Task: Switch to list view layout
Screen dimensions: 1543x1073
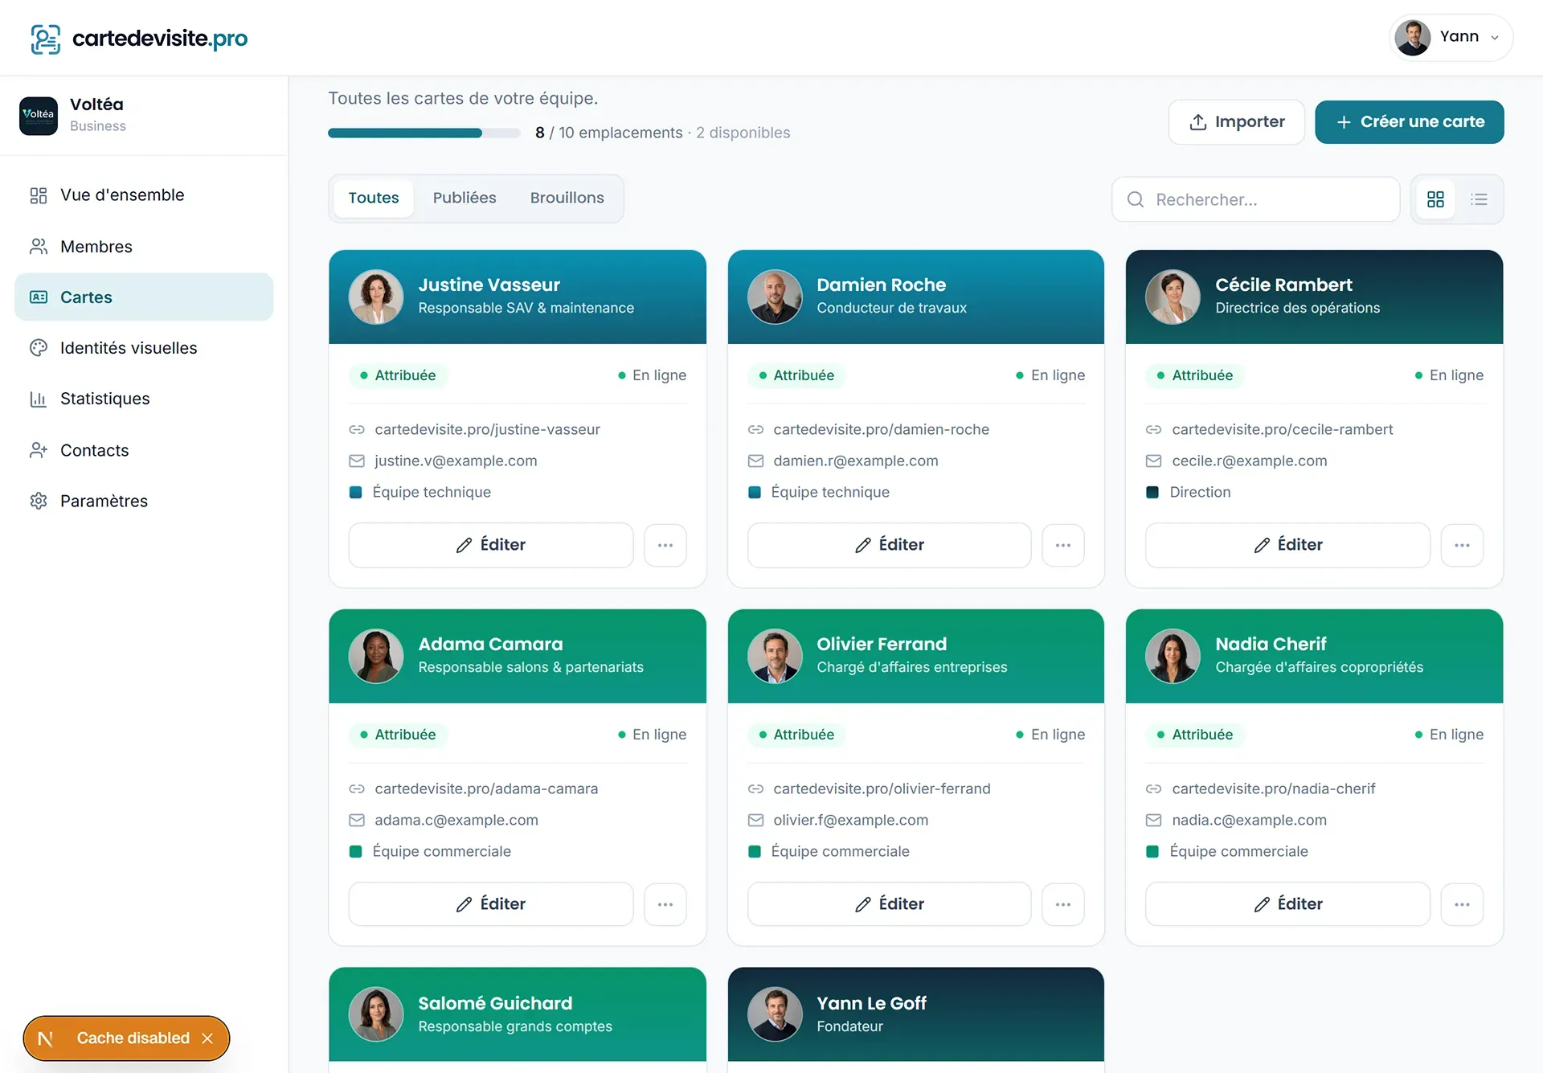Action: (x=1479, y=199)
